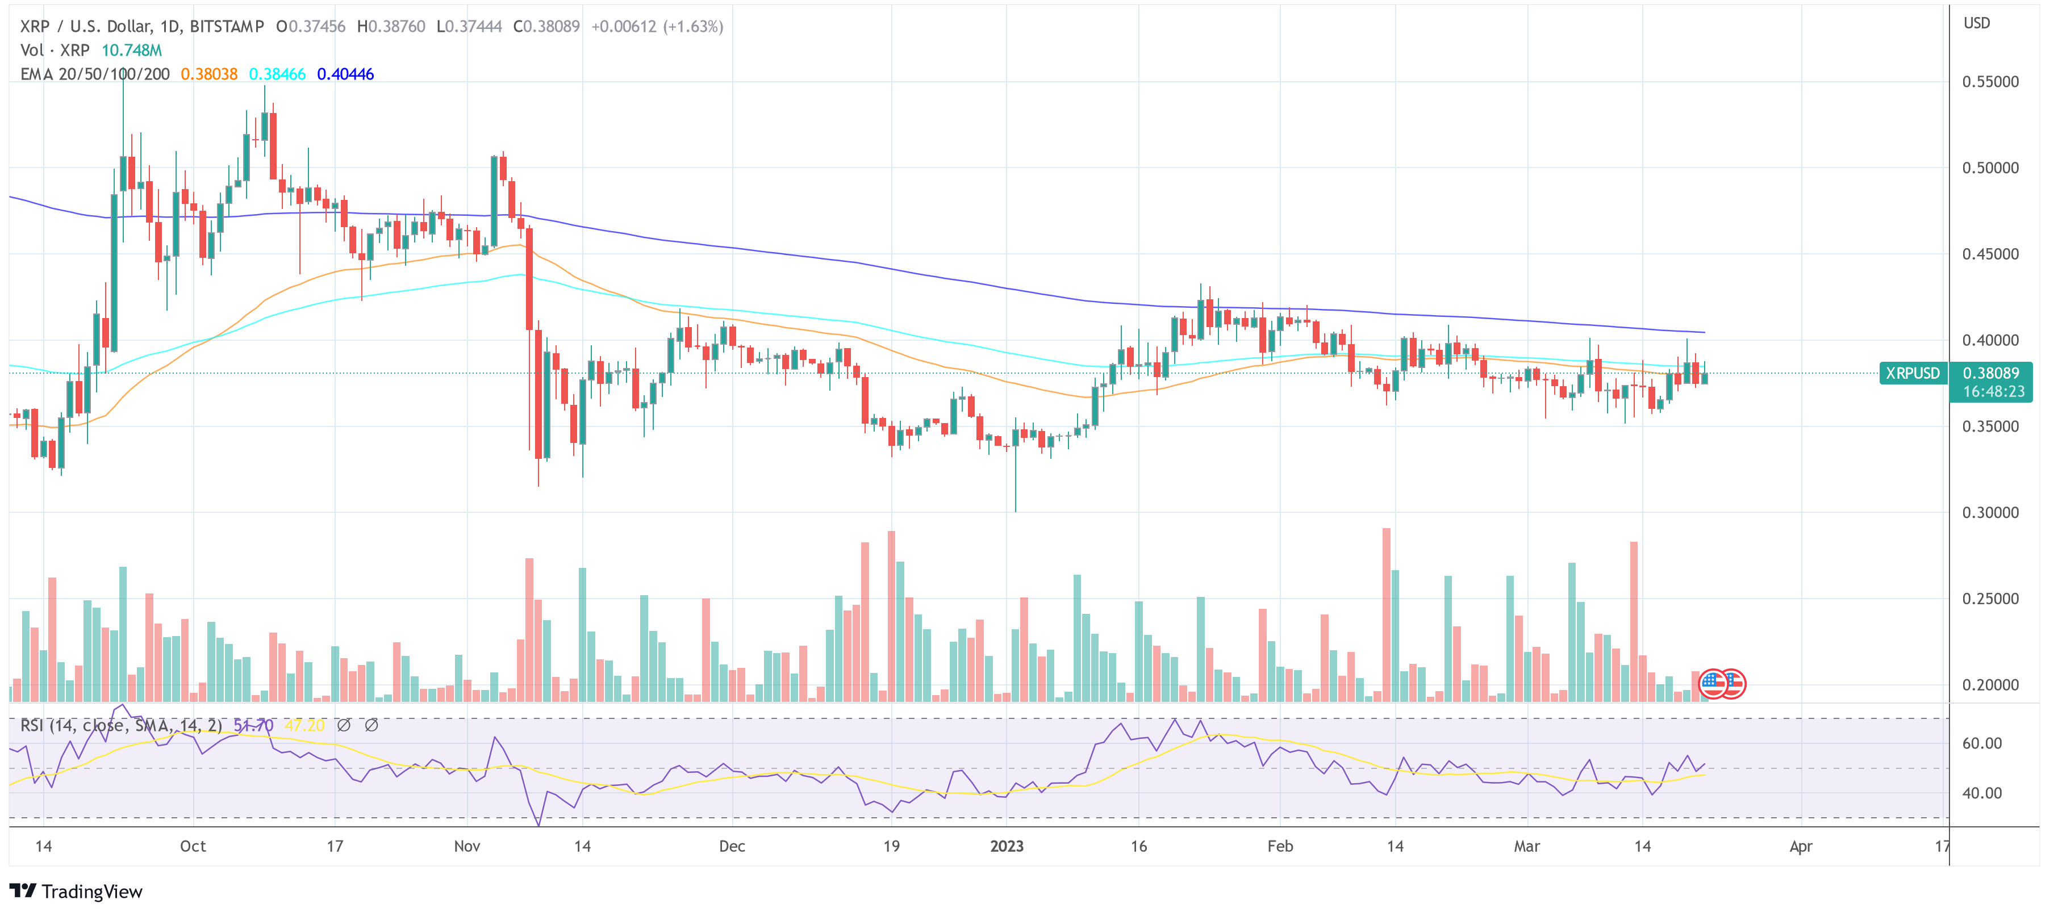
Task: Click the cyan EMA value 0.38466
Action: 277,74
